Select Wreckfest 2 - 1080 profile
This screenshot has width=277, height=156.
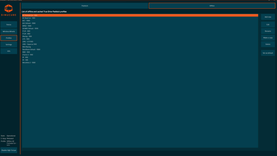[29, 63]
